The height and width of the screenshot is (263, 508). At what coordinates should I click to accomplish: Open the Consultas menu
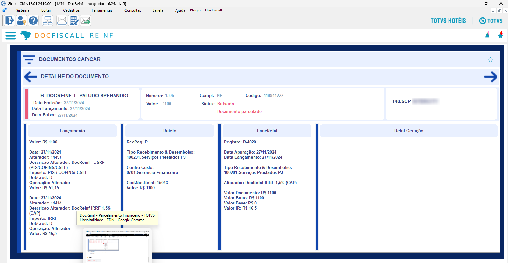point(133,10)
